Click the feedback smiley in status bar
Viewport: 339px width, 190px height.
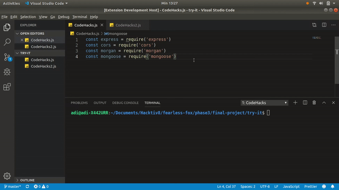tap(324, 187)
